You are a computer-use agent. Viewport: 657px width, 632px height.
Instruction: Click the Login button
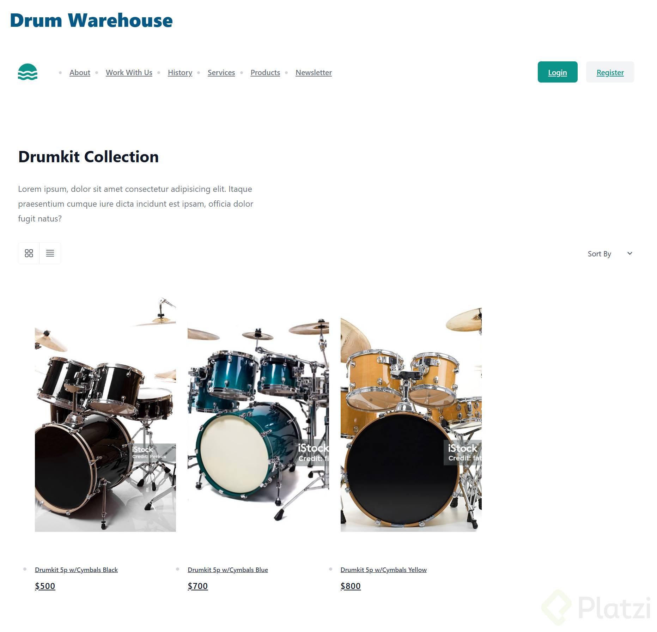point(558,72)
